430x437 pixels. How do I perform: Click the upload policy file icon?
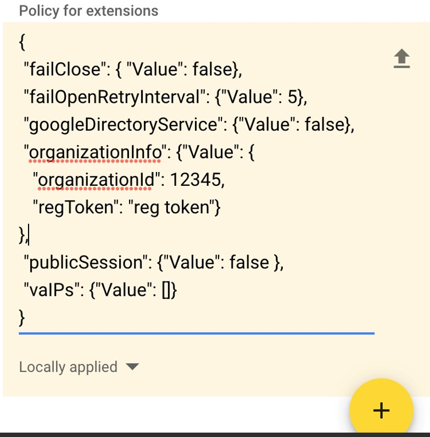tap(401, 58)
